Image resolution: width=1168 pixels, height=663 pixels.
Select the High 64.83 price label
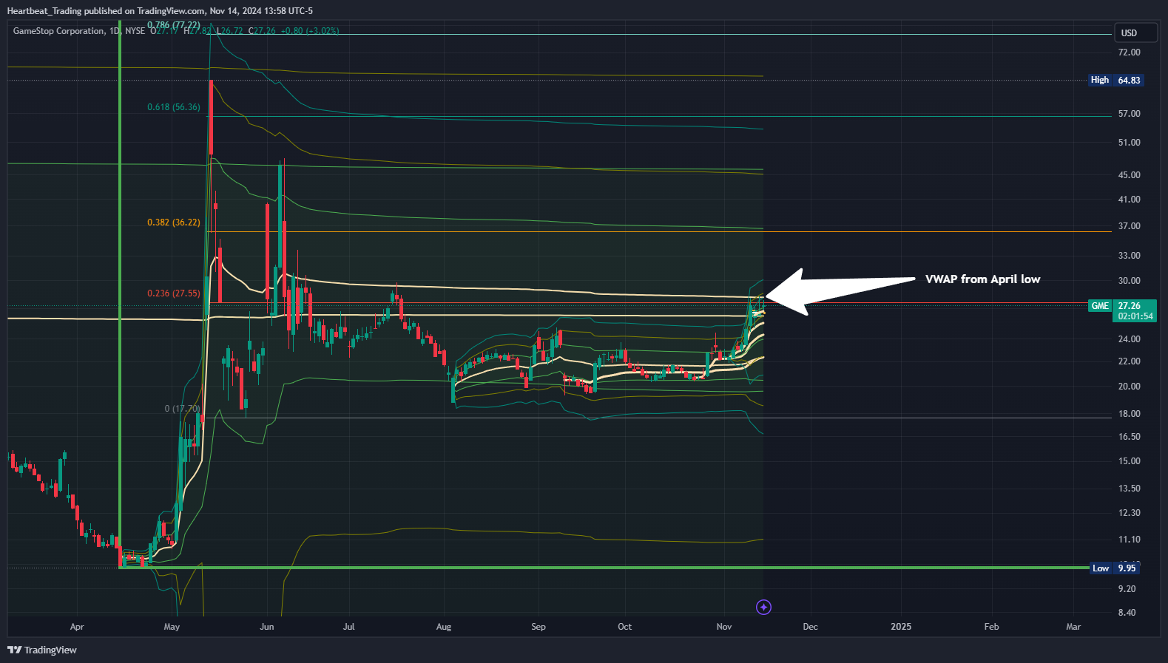coord(1117,80)
